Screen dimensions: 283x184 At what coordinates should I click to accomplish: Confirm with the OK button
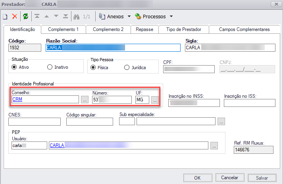tap(198, 178)
